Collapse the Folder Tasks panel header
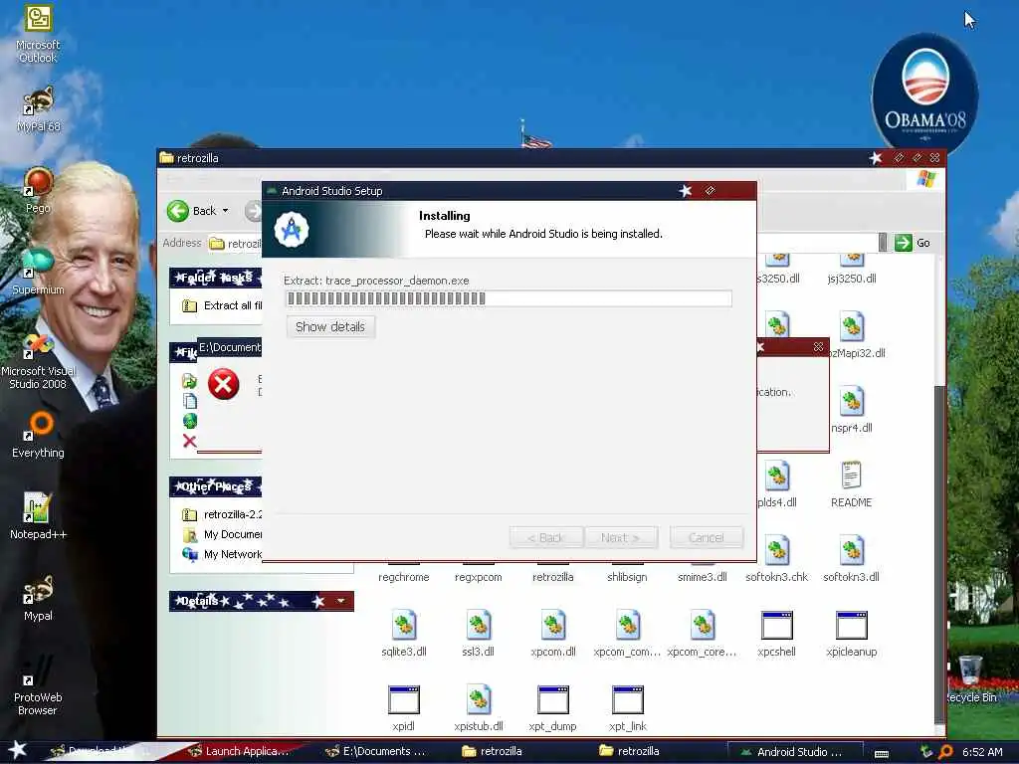 [216, 278]
